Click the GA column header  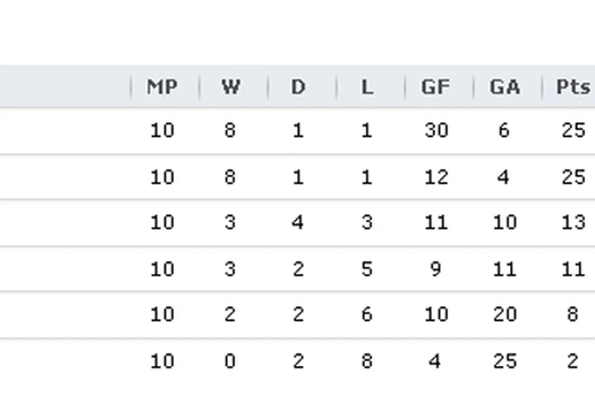[504, 87]
